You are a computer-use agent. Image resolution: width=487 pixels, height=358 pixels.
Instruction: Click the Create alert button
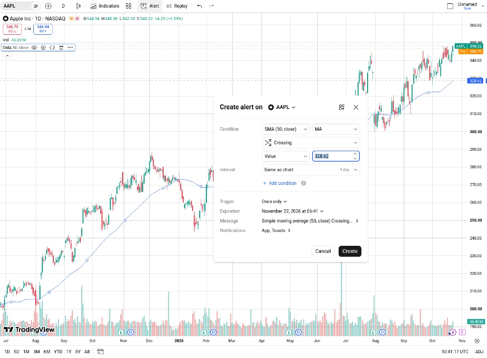(350, 251)
